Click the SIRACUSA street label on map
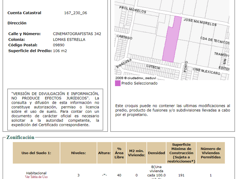 (x=124, y=63)
